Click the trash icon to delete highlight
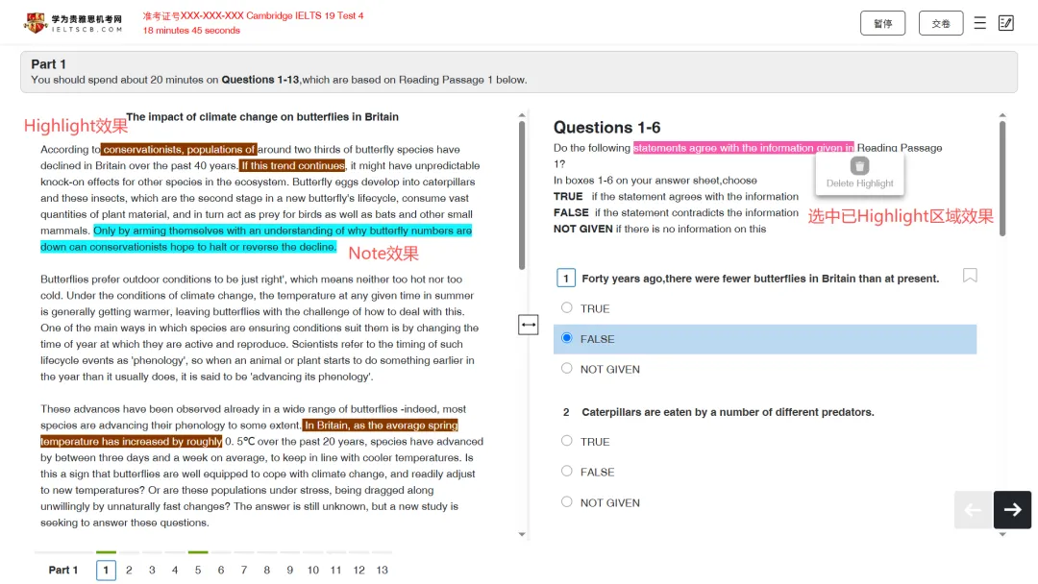The height and width of the screenshot is (584, 1038). (859, 166)
